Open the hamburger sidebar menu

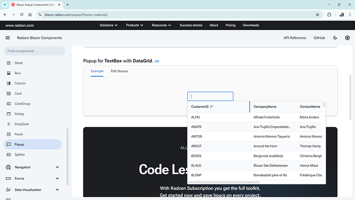click(8, 38)
